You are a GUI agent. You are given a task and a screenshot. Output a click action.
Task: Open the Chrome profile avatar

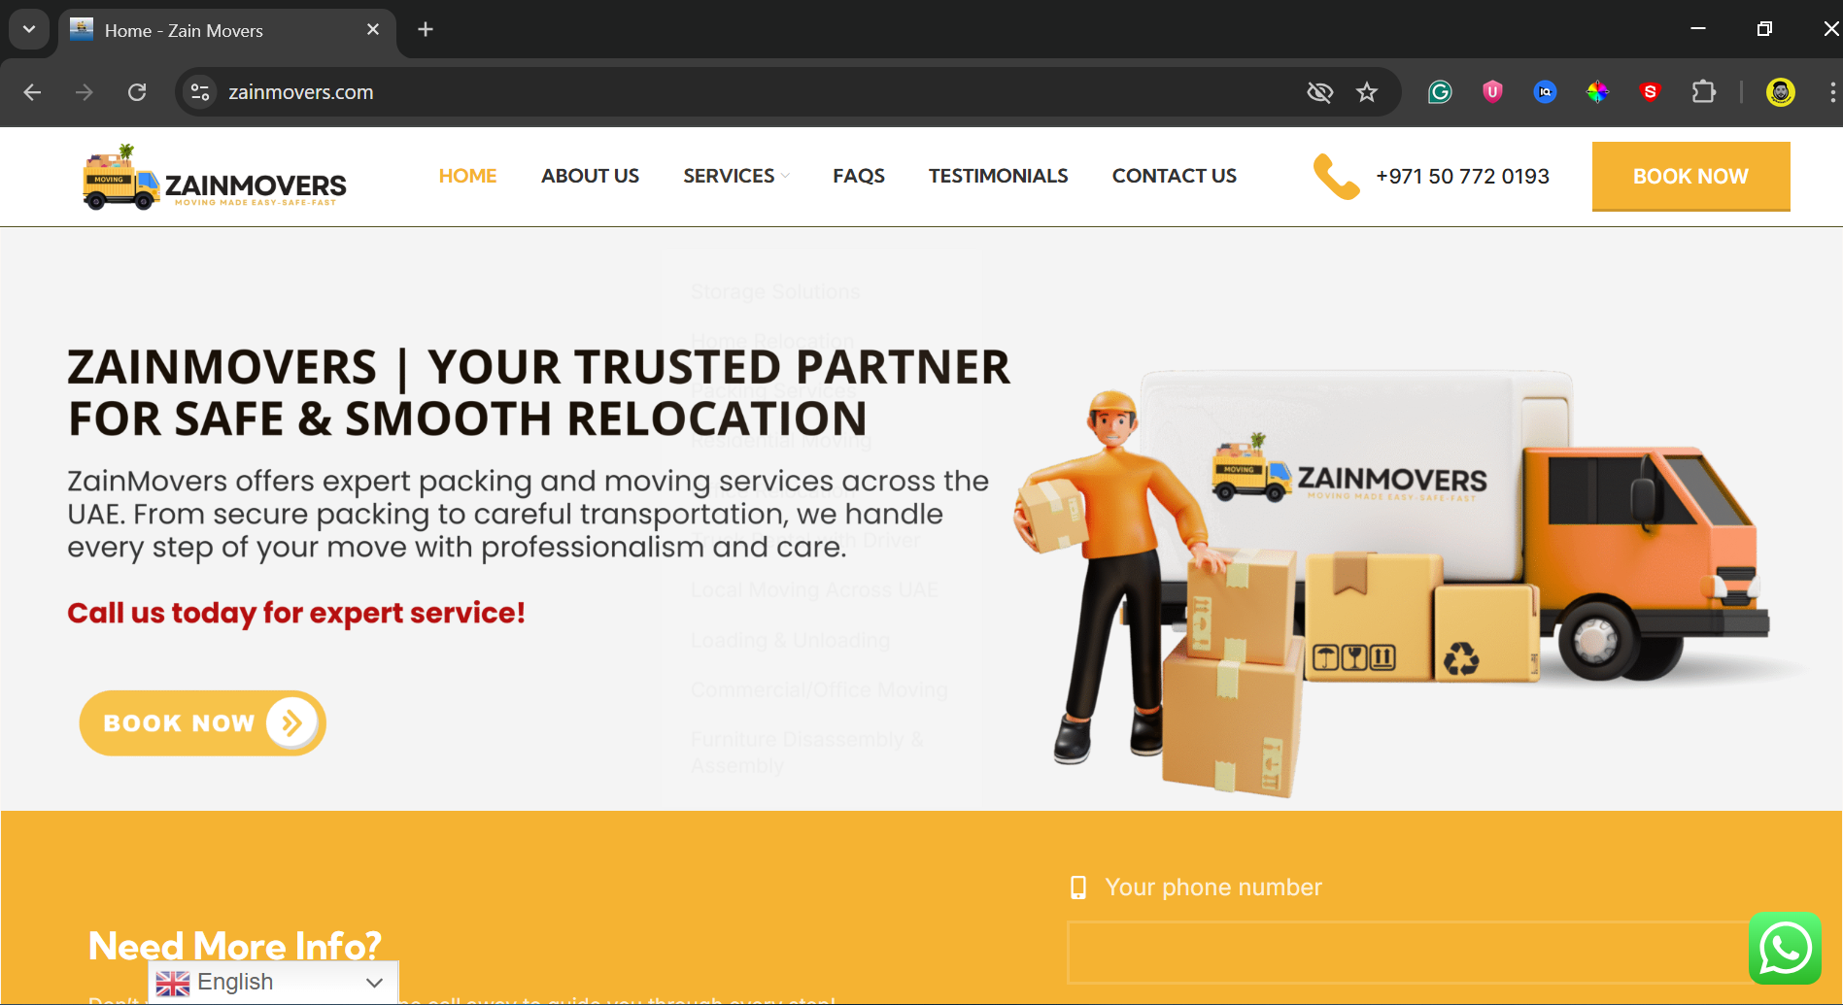click(x=1780, y=92)
